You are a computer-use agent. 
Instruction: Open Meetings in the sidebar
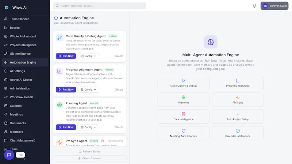24,115
